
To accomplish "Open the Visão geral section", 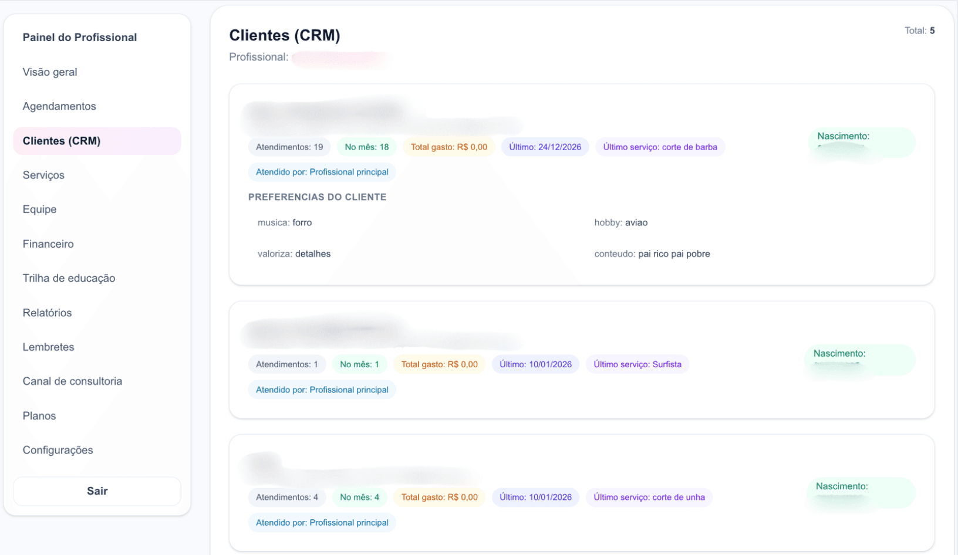I will [50, 72].
